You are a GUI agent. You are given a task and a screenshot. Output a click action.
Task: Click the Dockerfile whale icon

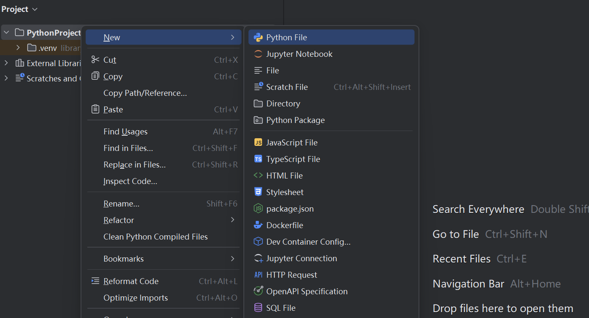258,225
